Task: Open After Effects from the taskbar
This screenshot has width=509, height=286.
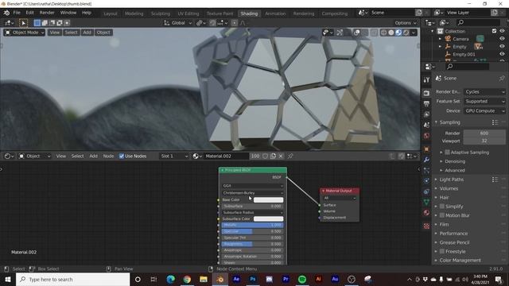Action: pyautogui.click(x=236, y=279)
